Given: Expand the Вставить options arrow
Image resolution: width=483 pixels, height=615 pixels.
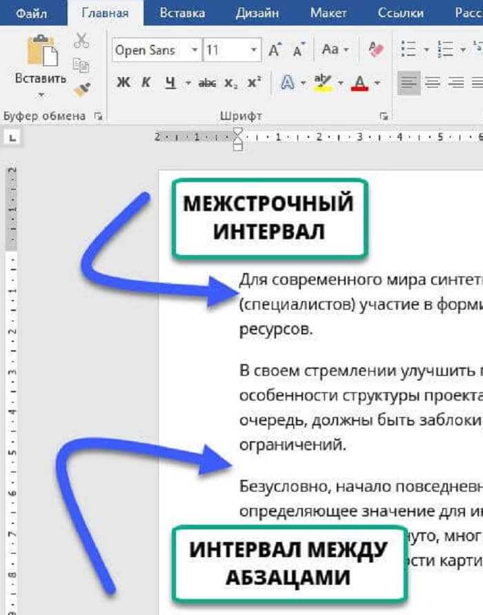Looking at the screenshot, I should pyautogui.click(x=41, y=95).
